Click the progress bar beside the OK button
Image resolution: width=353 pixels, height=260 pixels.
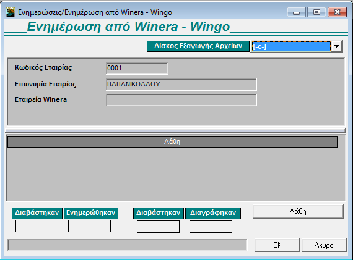(x=128, y=245)
